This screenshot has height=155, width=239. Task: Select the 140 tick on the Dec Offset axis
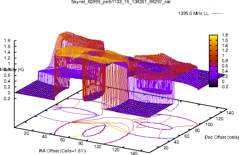[230, 113]
